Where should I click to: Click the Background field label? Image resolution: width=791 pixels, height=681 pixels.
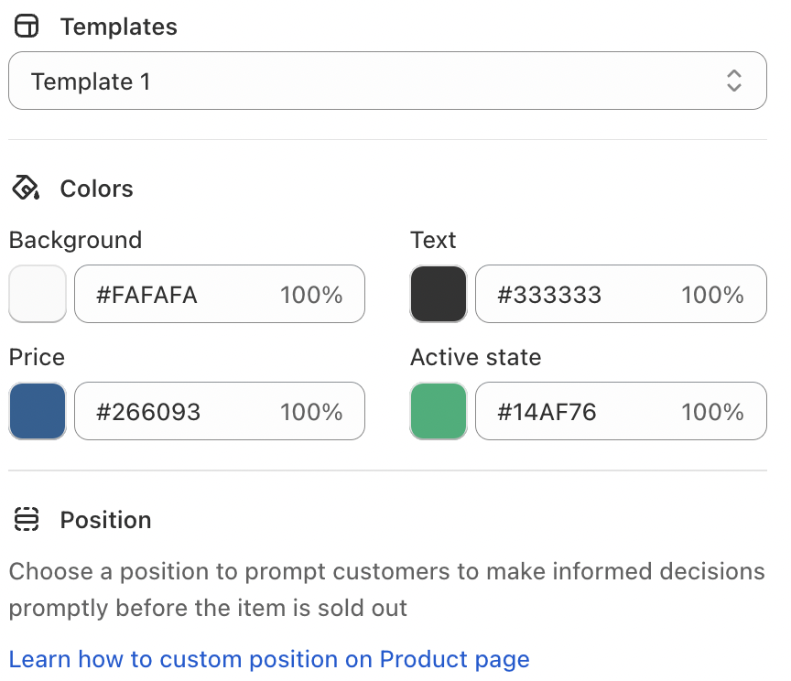(x=75, y=240)
